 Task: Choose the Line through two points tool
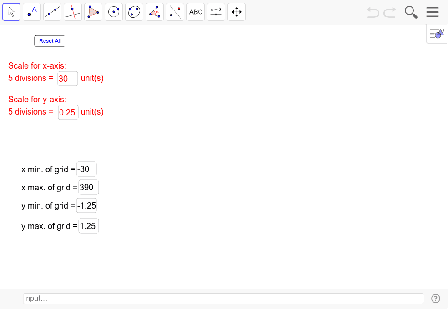(52, 12)
